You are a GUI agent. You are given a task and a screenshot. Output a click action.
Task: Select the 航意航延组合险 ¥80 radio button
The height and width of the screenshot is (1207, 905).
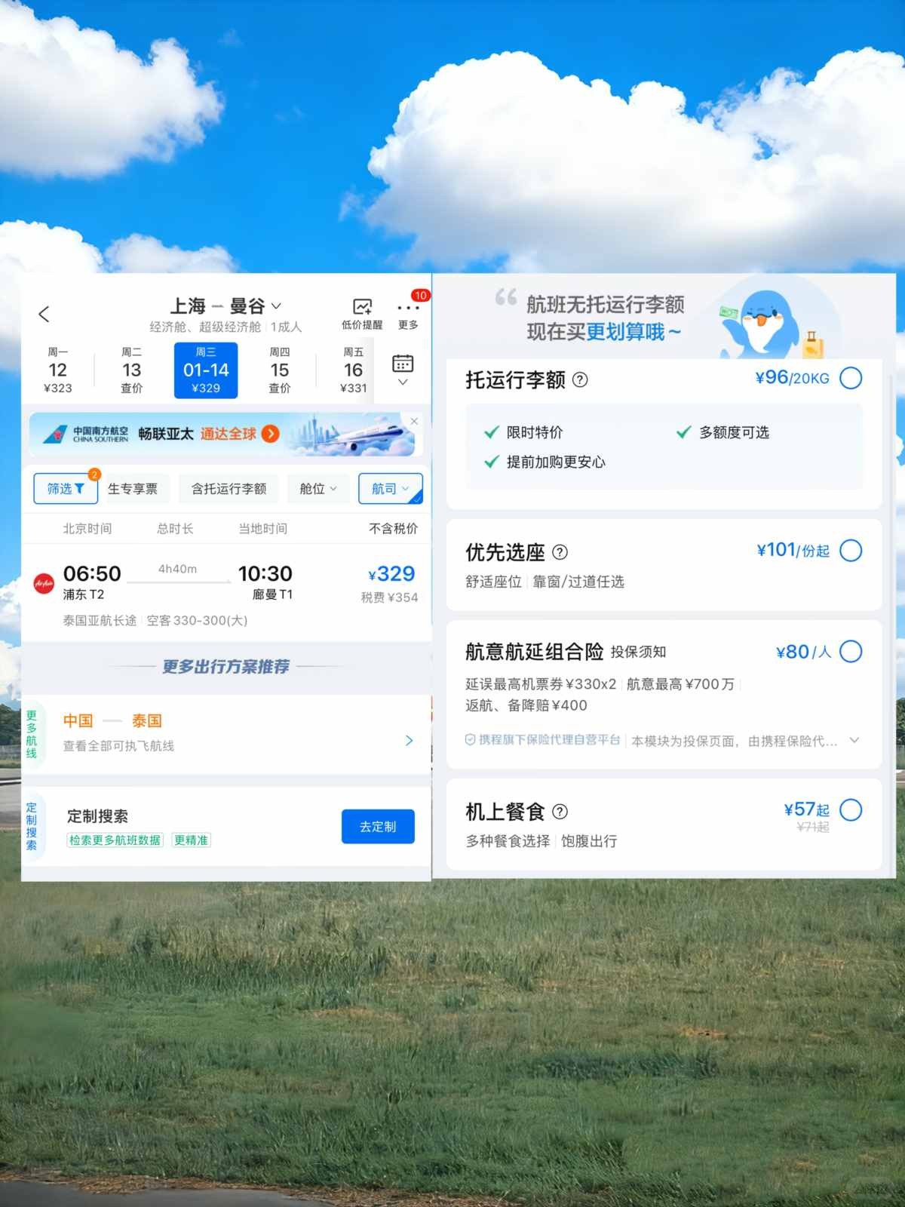click(x=851, y=651)
